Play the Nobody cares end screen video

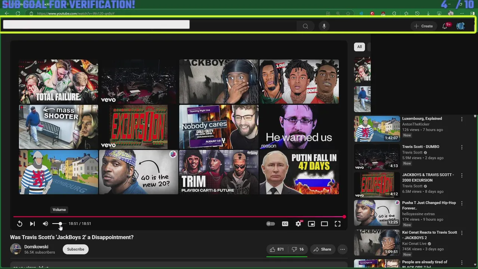click(x=218, y=127)
